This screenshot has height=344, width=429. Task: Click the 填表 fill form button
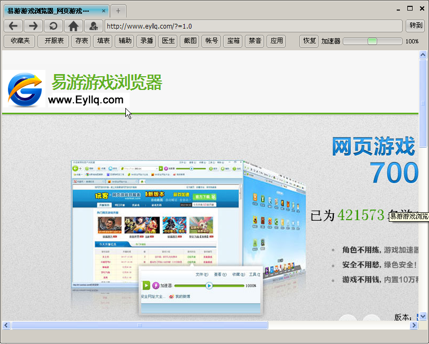click(103, 41)
